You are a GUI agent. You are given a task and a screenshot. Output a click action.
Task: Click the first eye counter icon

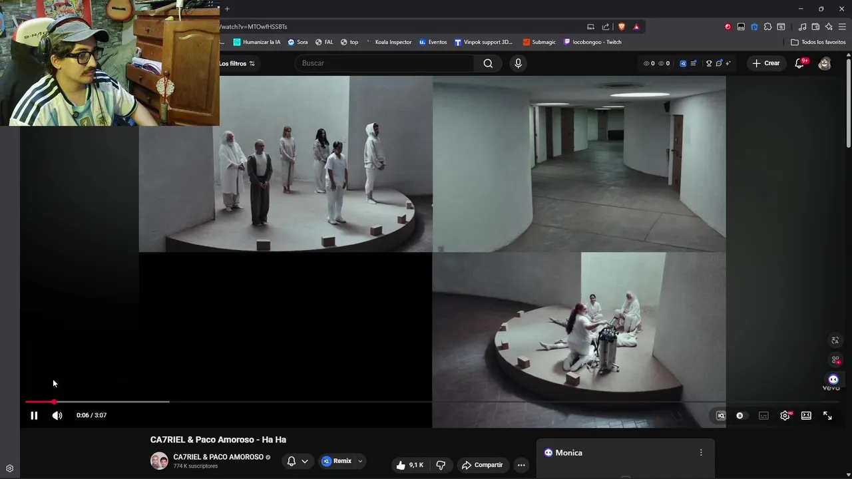[646, 63]
